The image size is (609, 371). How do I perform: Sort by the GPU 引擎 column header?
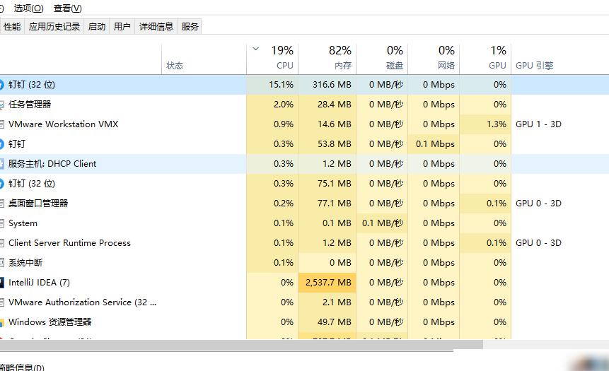coord(559,59)
